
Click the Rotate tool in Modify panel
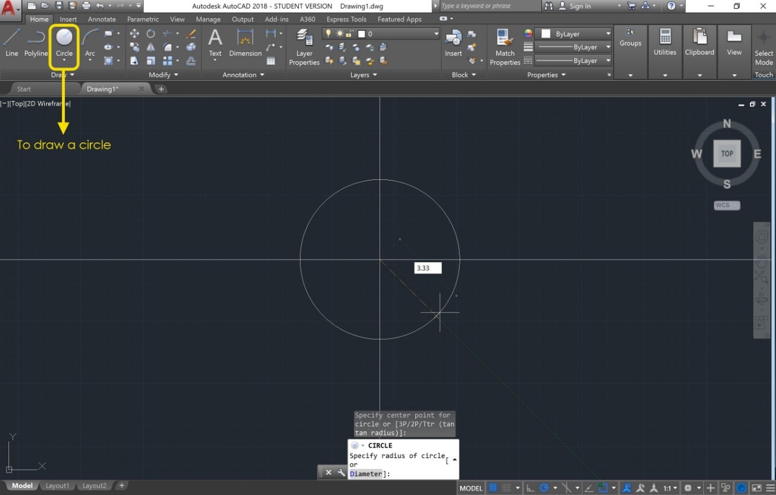150,34
